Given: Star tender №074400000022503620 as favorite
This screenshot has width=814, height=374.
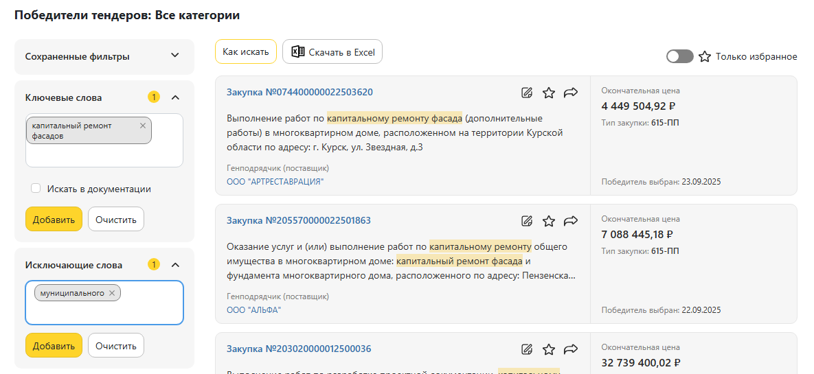Looking at the screenshot, I should [549, 93].
